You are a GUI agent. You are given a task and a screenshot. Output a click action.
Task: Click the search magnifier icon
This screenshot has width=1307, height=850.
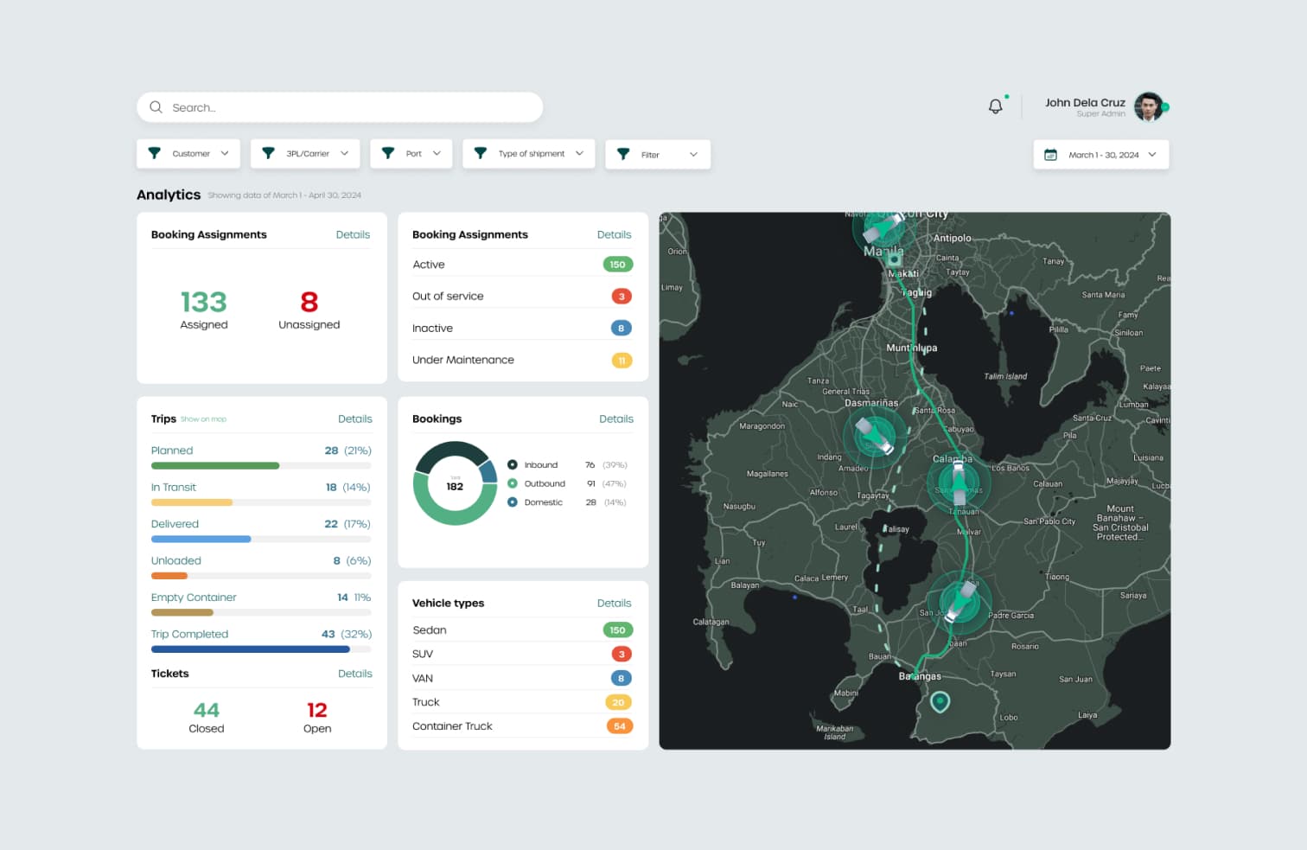click(156, 107)
